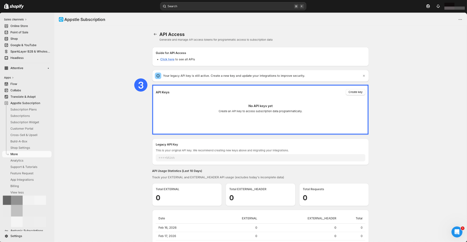The image size is (467, 242).
Task: Open the three-dot app menu
Action: 460,20
